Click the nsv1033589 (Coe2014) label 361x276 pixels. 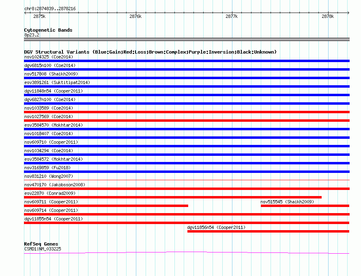point(49,108)
